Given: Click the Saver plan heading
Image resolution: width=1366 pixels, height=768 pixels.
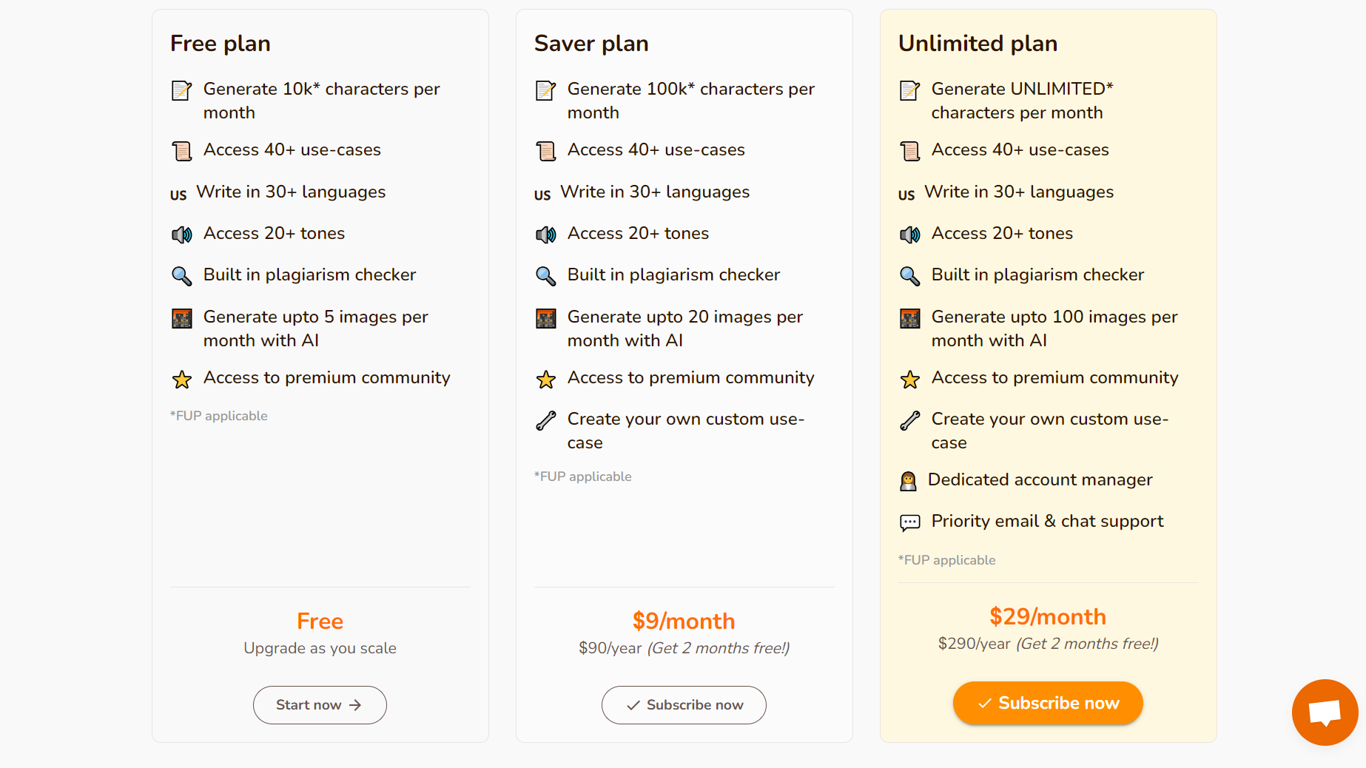Looking at the screenshot, I should [591, 43].
